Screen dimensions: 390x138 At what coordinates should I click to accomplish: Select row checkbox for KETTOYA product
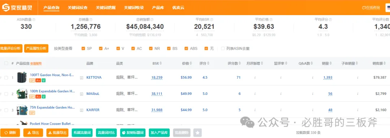6,78
